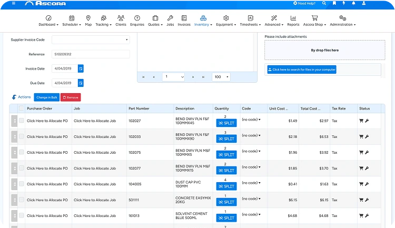Open the Quotes menu
Image resolution: width=395 pixels, height=228 pixels.
click(x=155, y=21)
